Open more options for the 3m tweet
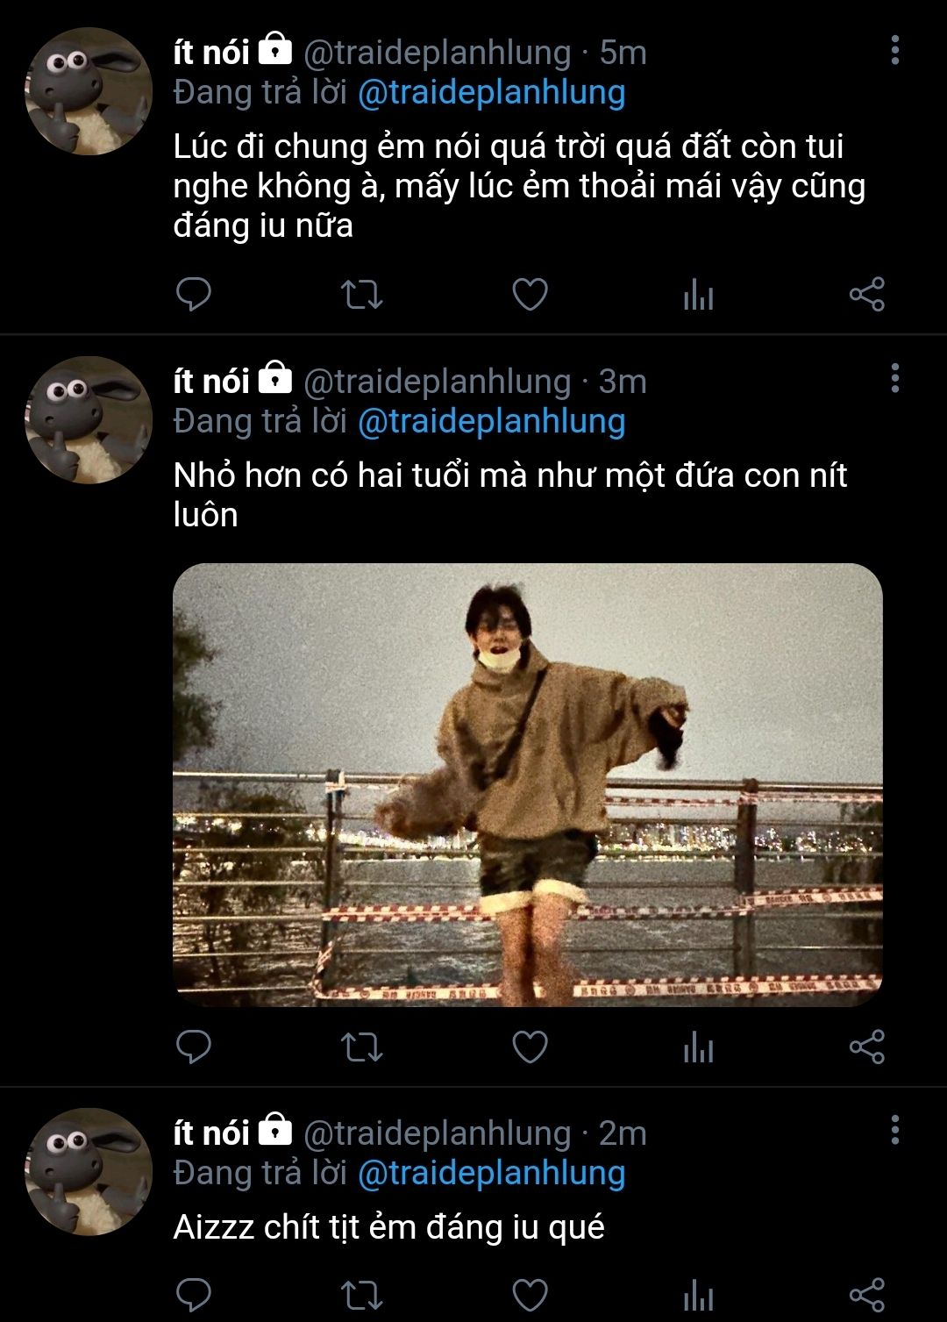Image resolution: width=947 pixels, height=1322 pixels. [x=894, y=378]
